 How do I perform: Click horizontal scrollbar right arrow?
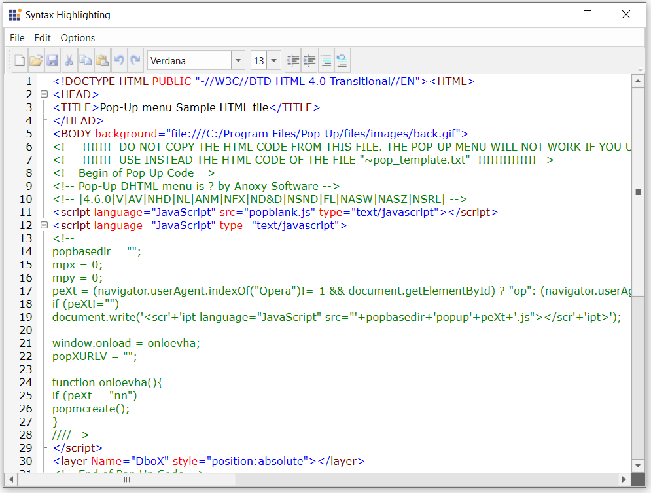pyautogui.click(x=624, y=479)
